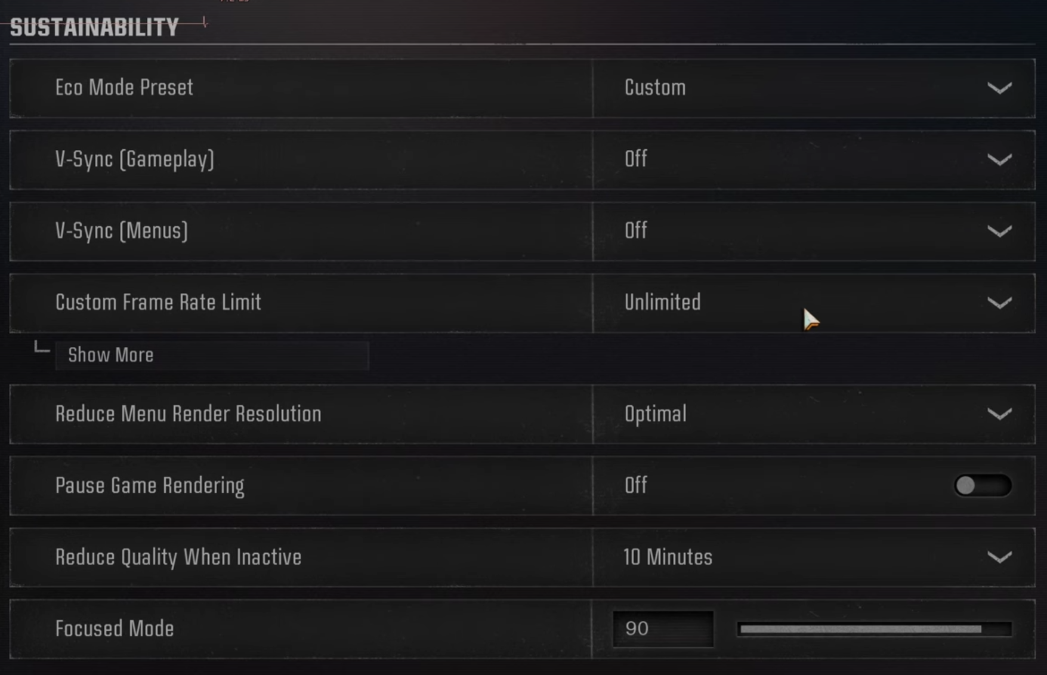The height and width of the screenshot is (675, 1047).
Task: Click the Focused Mode value field
Action: (x=662, y=628)
